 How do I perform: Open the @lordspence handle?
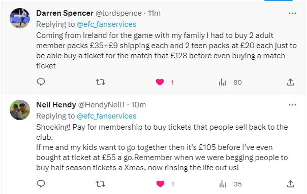tap(118, 13)
